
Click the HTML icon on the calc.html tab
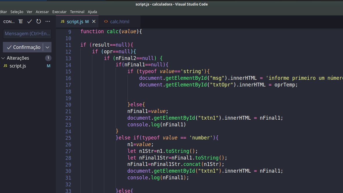[x=106, y=21]
